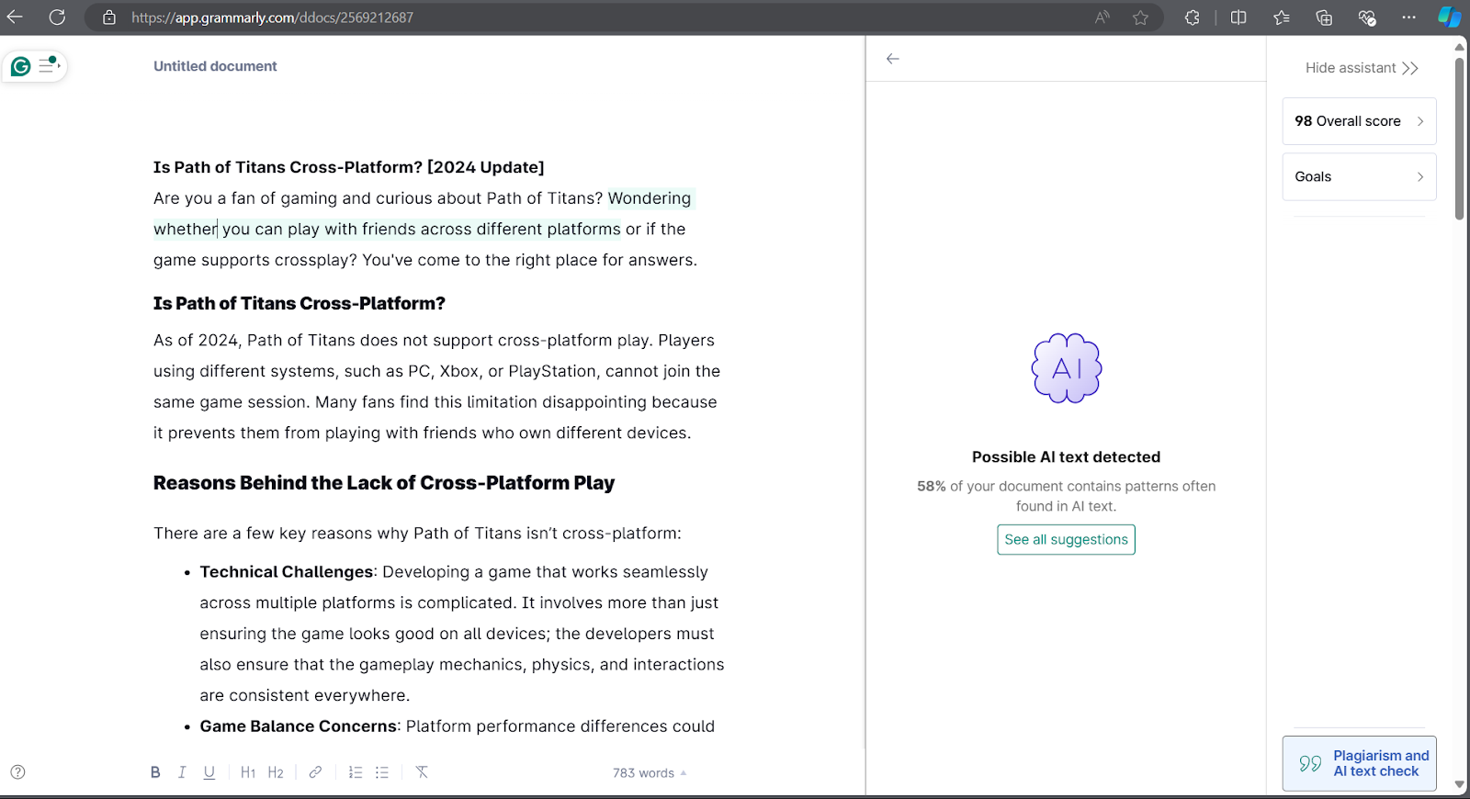
Task: Open the Favorites list icon
Action: pyautogui.click(x=1282, y=17)
